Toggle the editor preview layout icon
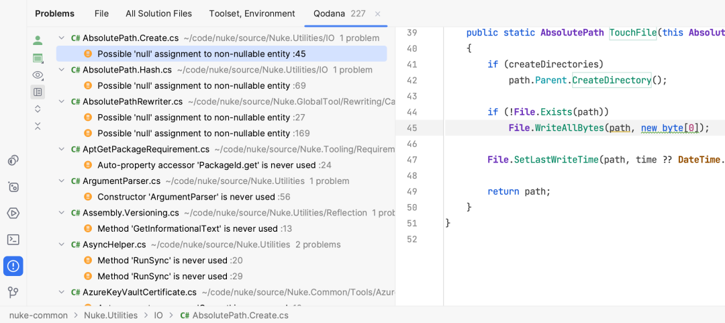This screenshot has height=323, width=725. click(38, 91)
